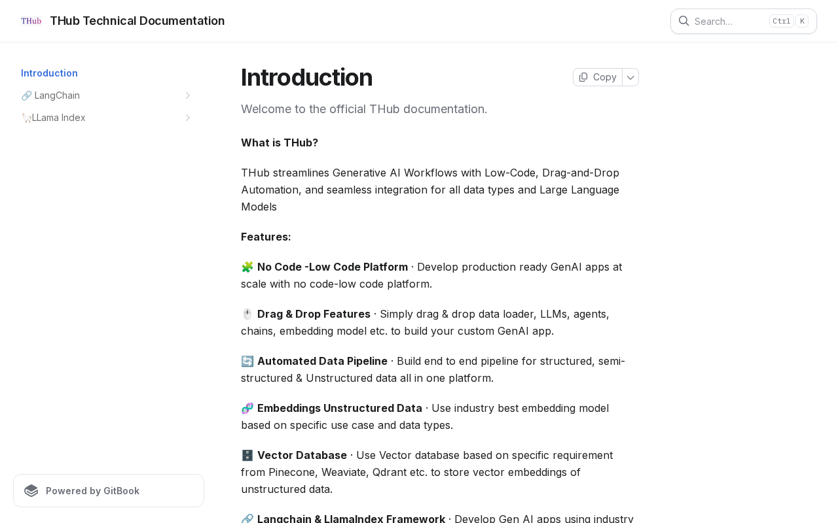Click the THub Technical Documentation title

coord(137,21)
